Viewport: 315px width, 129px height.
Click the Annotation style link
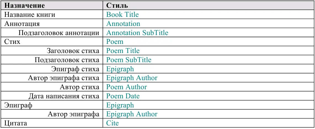123,24
